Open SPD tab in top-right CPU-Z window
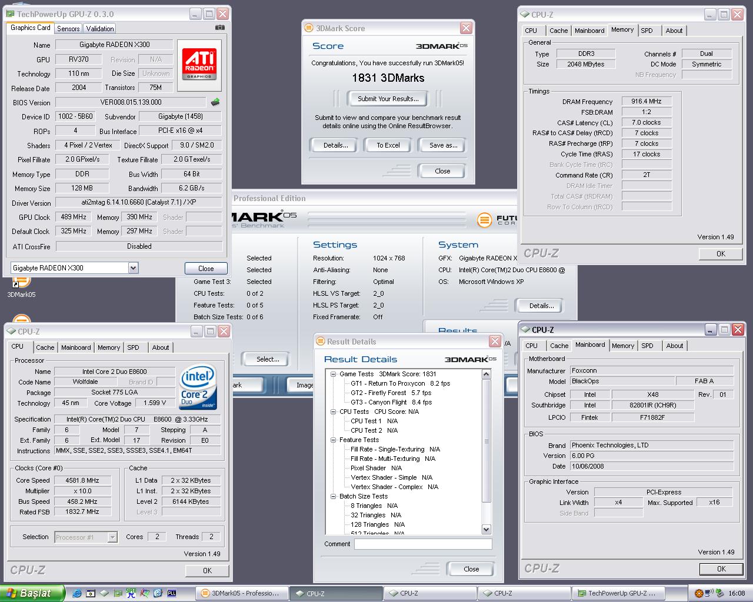753x602 pixels. tap(647, 31)
